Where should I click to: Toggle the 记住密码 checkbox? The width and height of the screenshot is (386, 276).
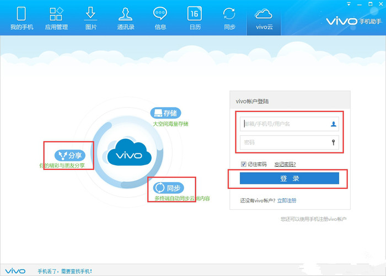(x=244, y=164)
